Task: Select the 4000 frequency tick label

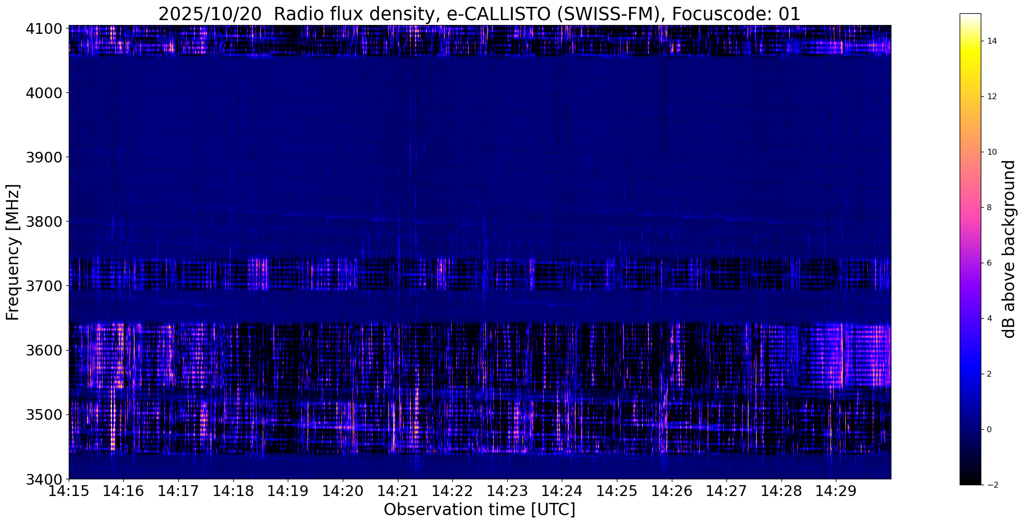Action: click(x=44, y=93)
